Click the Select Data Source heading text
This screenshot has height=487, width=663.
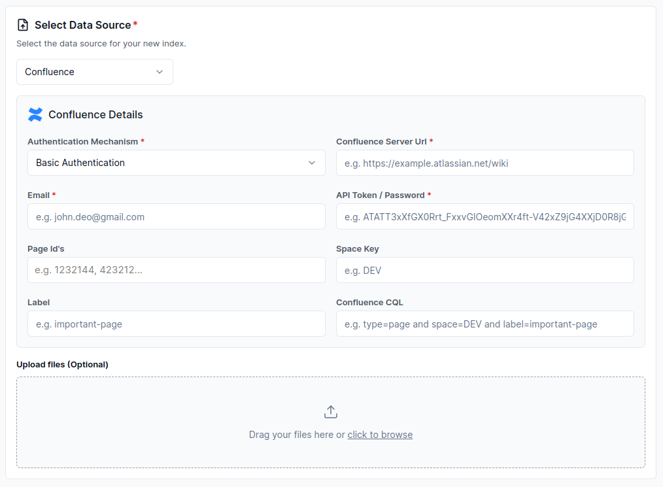click(82, 25)
